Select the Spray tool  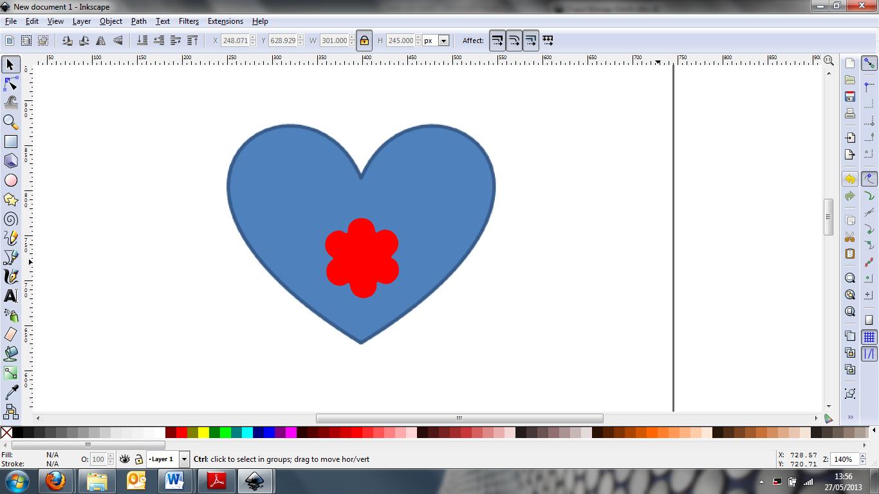click(x=10, y=315)
